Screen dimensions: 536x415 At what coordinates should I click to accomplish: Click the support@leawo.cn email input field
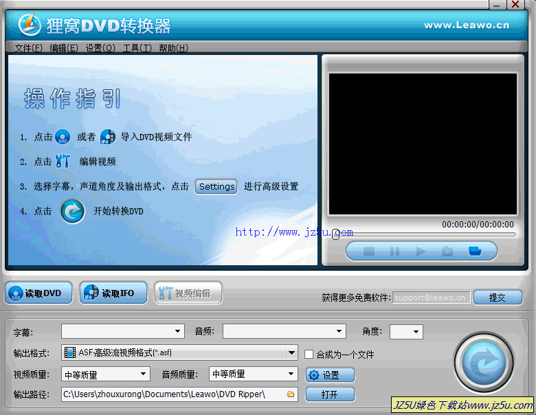431,298
